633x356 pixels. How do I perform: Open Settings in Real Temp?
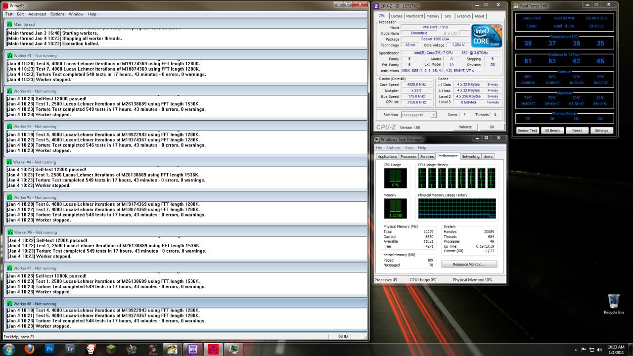click(601, 131)
